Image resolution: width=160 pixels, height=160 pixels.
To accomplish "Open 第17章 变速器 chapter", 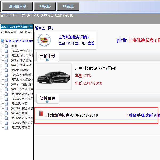I will [21, 127].
